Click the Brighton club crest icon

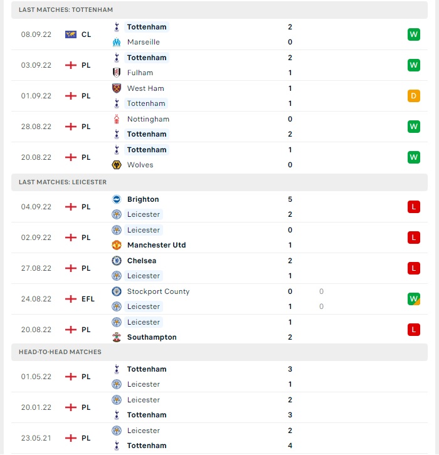(x=117, y=199)
